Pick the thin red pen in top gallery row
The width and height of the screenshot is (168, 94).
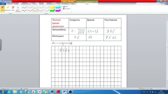coord(30,7)
